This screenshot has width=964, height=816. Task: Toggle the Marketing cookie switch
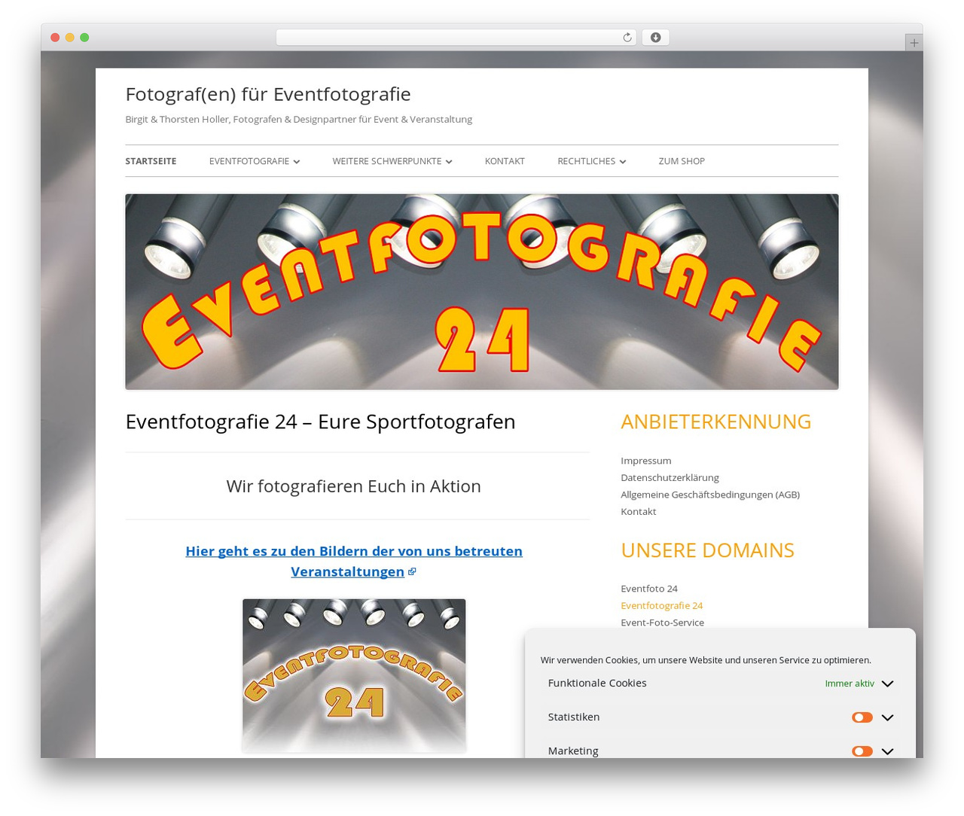(x=862, y=751)
